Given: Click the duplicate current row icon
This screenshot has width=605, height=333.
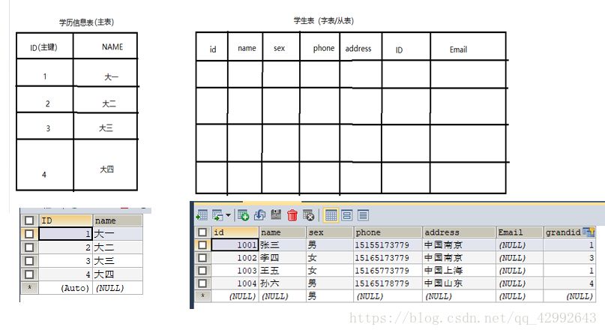Looking at the screenshot, I should 260,215.
